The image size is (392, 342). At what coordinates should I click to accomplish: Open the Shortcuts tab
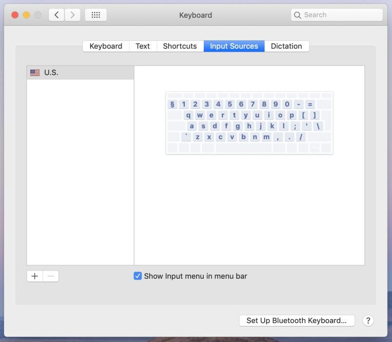pyautogui.click(x=180, y=46)
